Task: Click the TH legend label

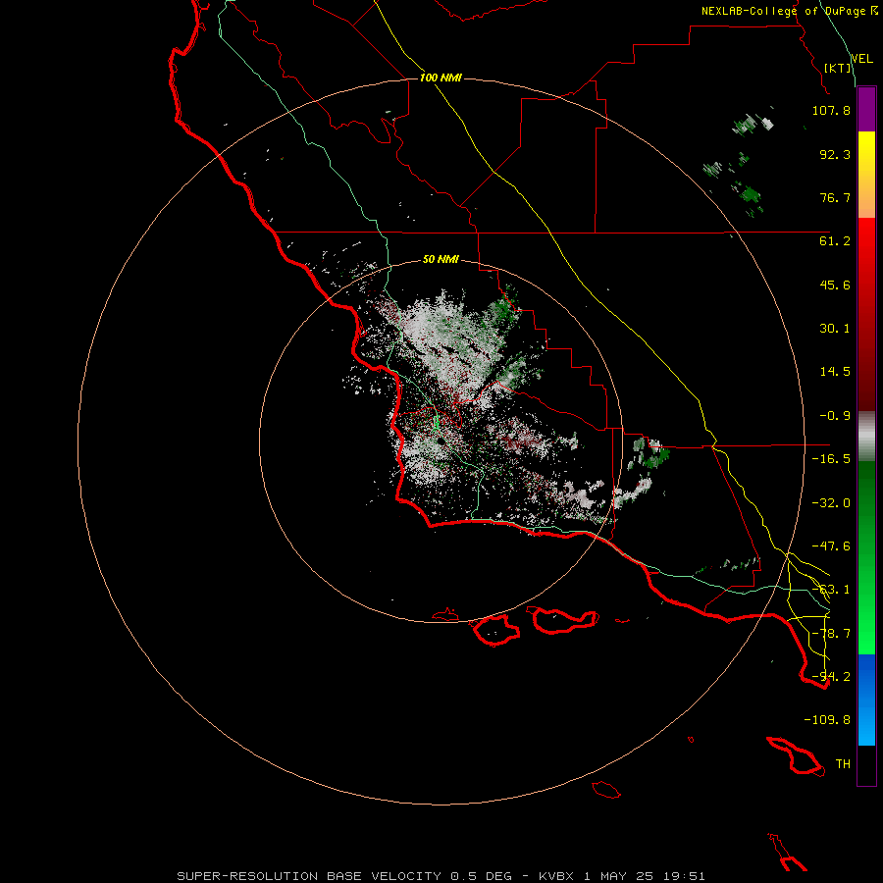Action: (843, 764)
